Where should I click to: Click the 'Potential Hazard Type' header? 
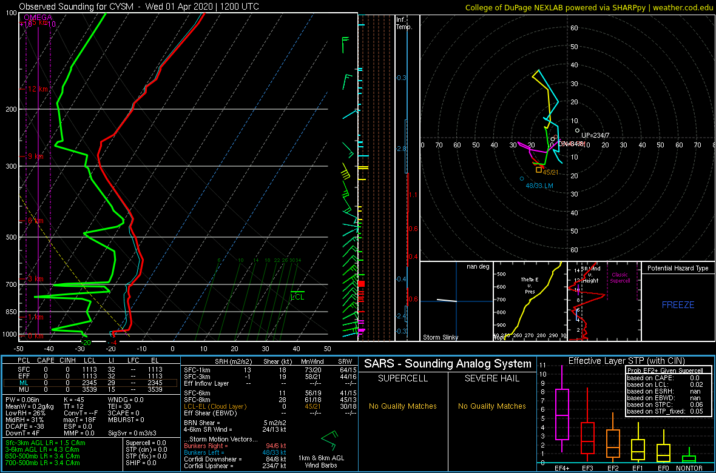coord(678,269)
